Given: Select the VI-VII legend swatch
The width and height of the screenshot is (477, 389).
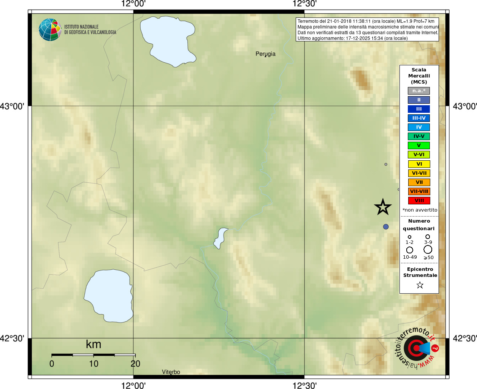Looking at the screenshot, I should point(419,173).
